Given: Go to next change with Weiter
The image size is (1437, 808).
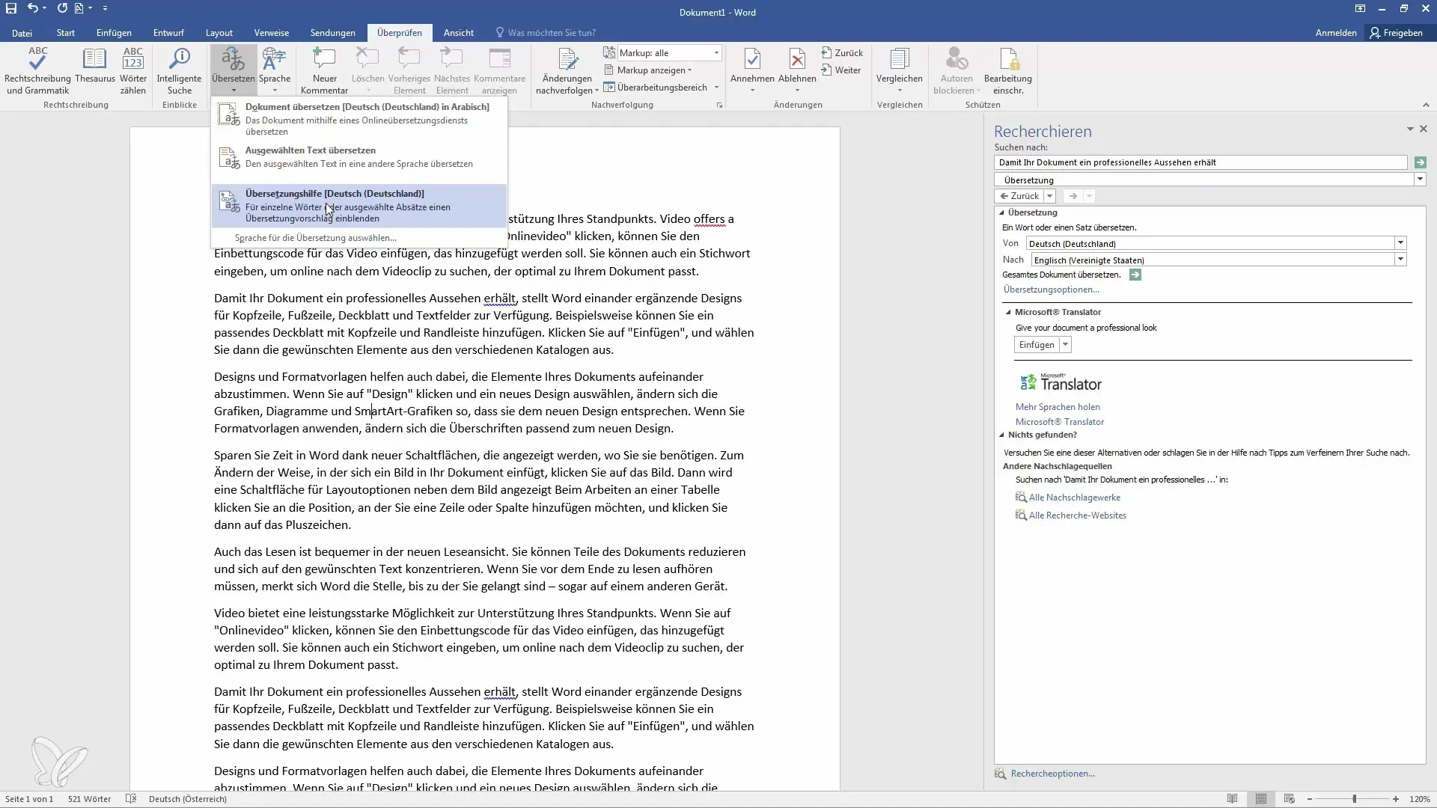Looking at the screenshot, I should click(x=841, y=70).
